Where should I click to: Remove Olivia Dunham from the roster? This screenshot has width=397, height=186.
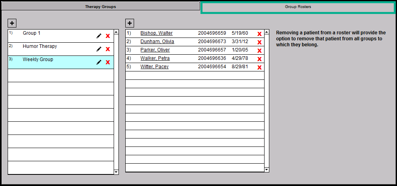tap(259, 42)
